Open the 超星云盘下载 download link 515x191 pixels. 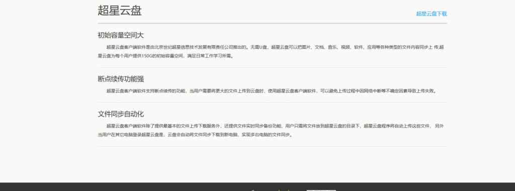(x=431, y=14)
